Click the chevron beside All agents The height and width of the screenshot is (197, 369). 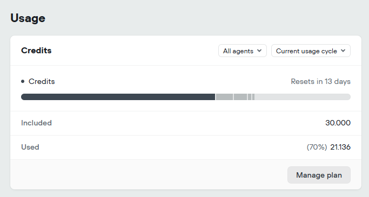[x=259, y=51]
